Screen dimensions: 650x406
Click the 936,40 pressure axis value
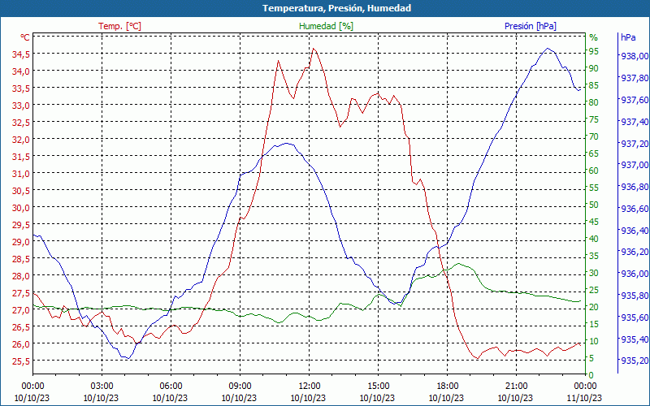click(x=635, y=231)
